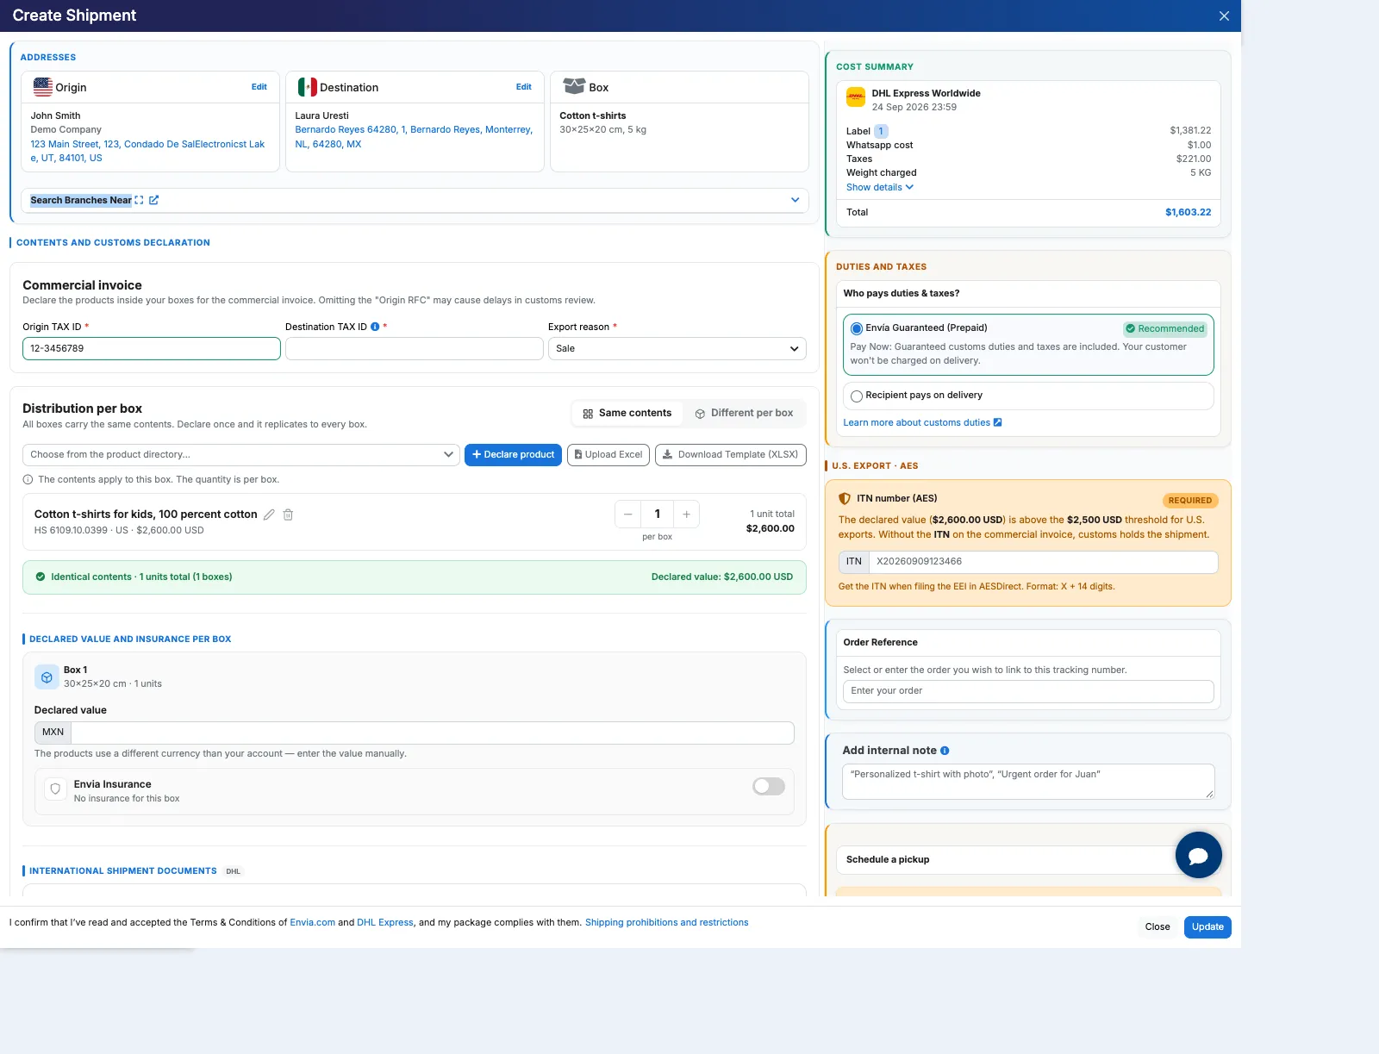Click the info icon beside Add internal note
This screenshot has height=1054, width=1379.
tap(945, 751)
